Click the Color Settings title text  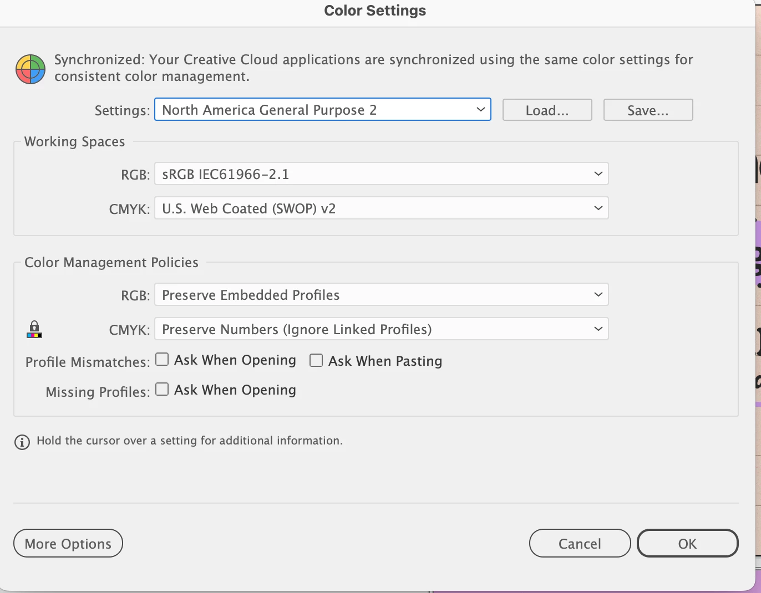pos(375,11)
